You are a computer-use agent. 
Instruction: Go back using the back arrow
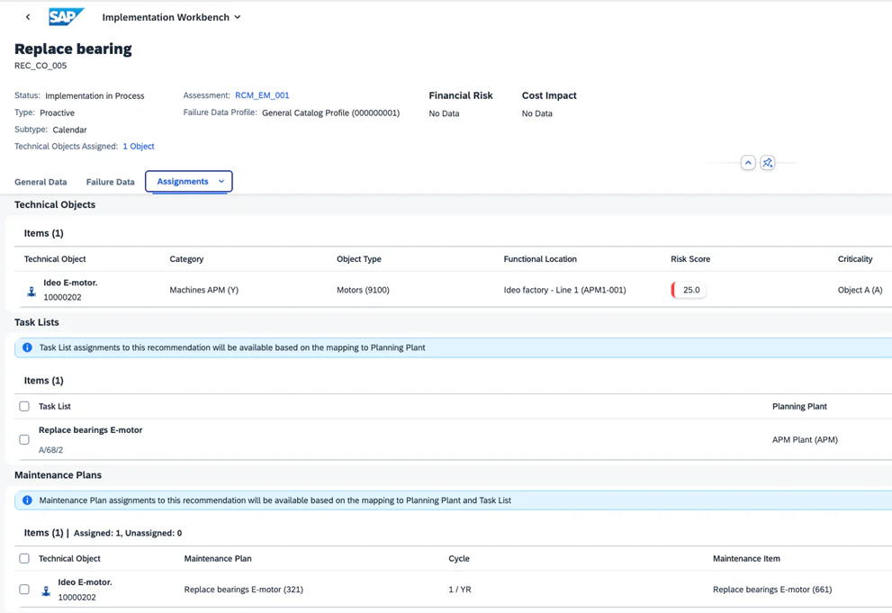28,17
